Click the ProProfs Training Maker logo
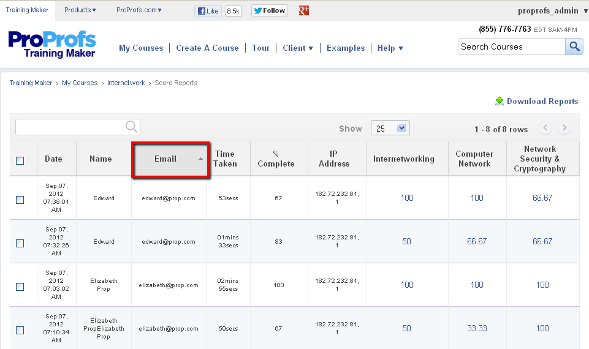This screenshot has width=589, height=349. pos(52,45)
